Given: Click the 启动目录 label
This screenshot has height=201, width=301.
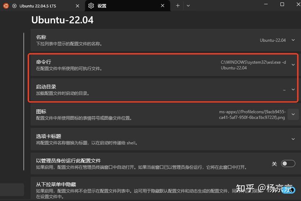Looking at the screenshot, I should [46, 87].
